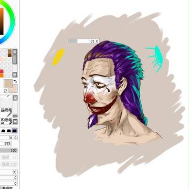This screenshot has width=189, height=189.
Task: Click the clown's red nose on canvas
Action: 90,99
